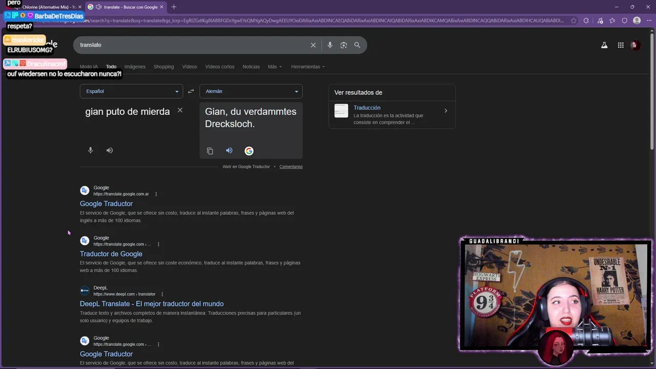Open the Google Traductor result on google.com.ar
656x369 pixels.
point(106,203)
